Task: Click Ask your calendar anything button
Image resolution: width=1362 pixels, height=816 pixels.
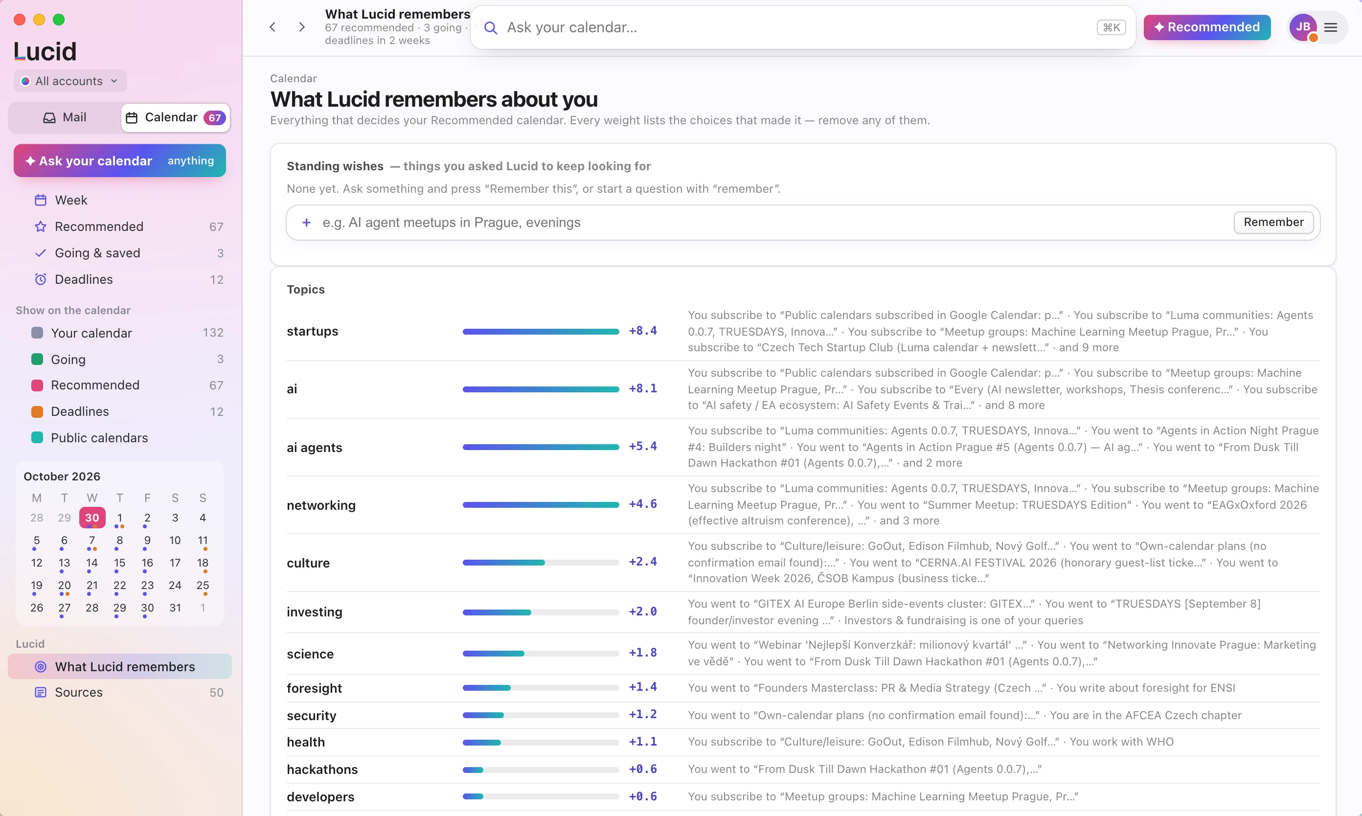Action: [x=120, y=160]
